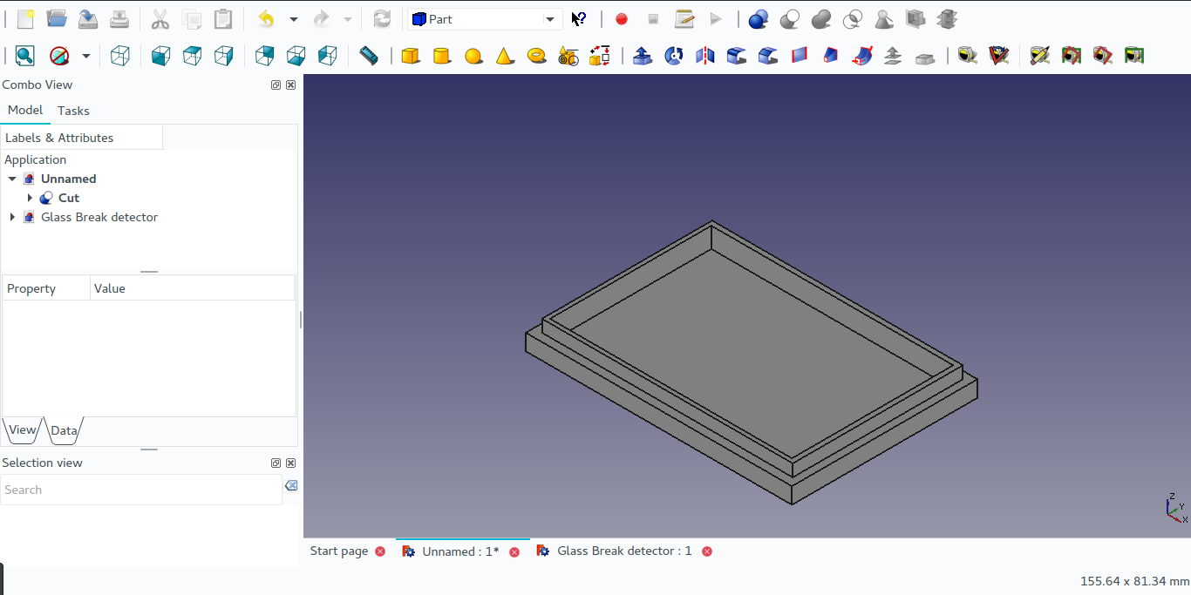Viewport: 1191px width, 595px height.
Task: Switch to axonometric view
Action: (x=120, y=56)
